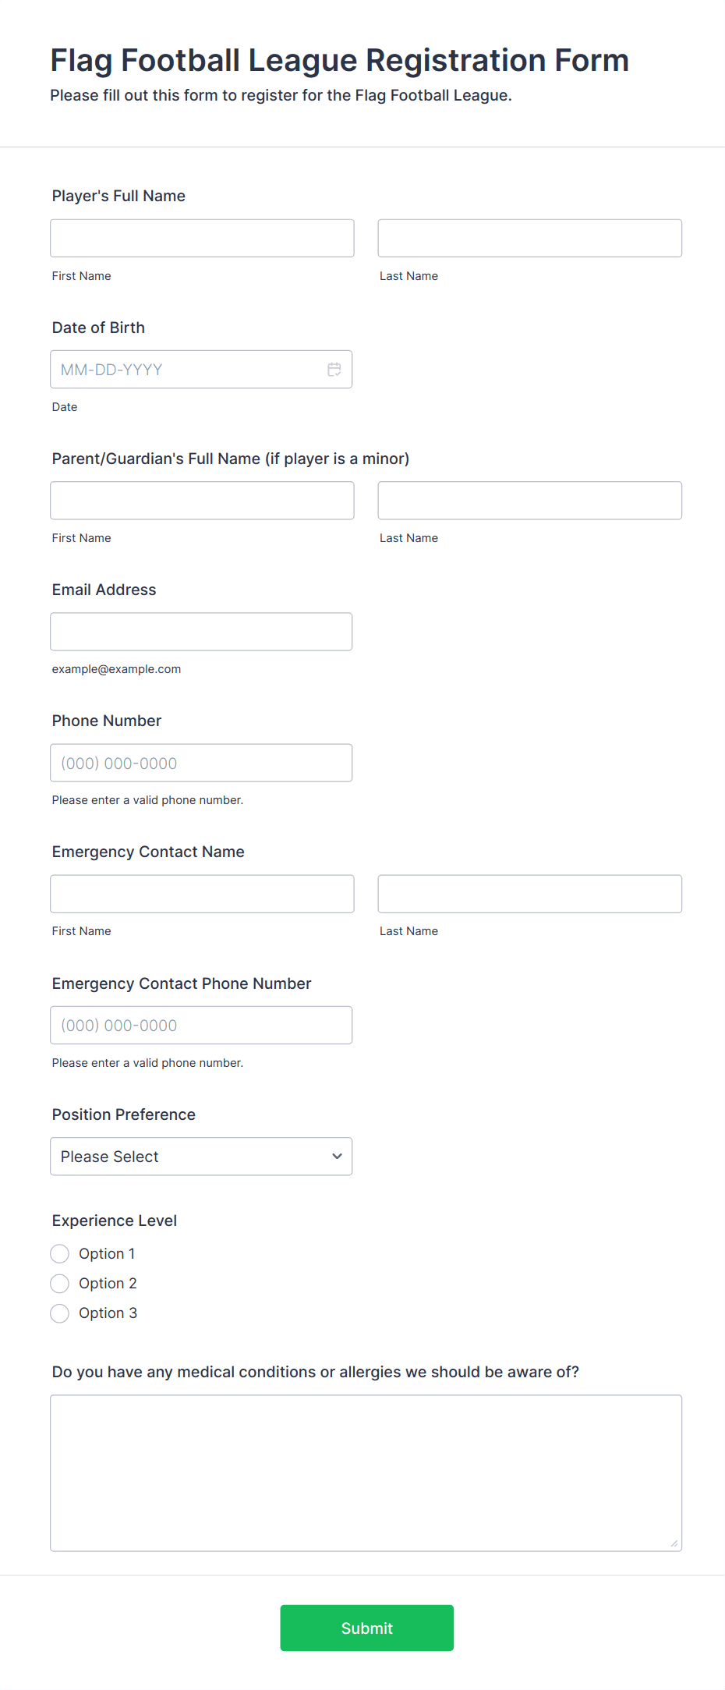Click the Phone Number input
Screen dimensions: 725x1690
(201, 763)
